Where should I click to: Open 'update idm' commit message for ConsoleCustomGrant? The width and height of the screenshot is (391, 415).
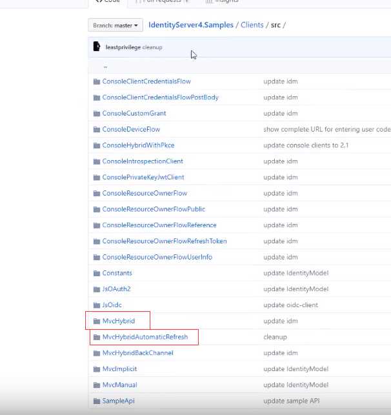point(281,114)
